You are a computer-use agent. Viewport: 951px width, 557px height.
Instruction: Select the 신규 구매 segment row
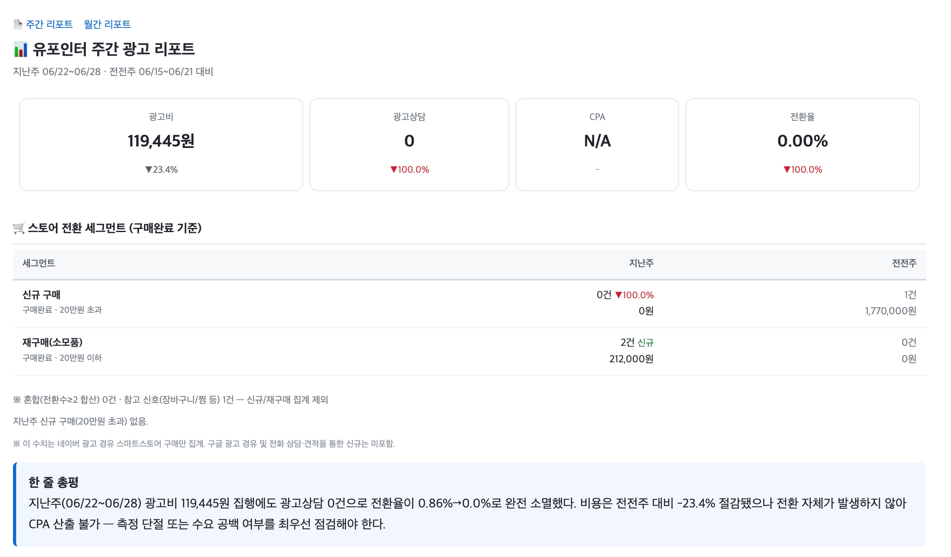(x=469, y=304)
